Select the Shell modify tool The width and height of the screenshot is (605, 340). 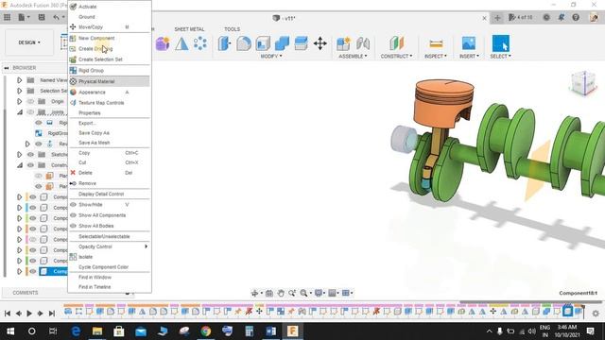click(x=263, y=43)
